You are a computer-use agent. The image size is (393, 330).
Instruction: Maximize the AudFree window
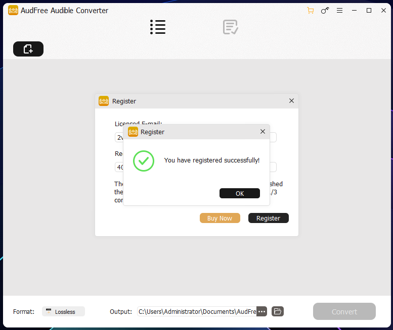369,11
